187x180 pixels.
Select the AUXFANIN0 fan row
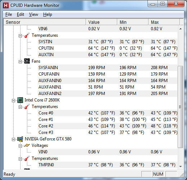point(108,81)
